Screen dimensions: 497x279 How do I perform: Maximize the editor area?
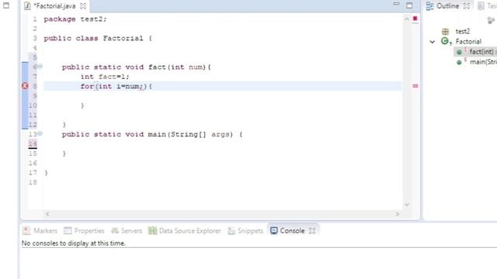[x=409, y=5]
